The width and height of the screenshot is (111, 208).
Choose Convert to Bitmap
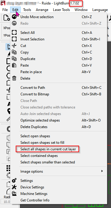tap(35, 94)
